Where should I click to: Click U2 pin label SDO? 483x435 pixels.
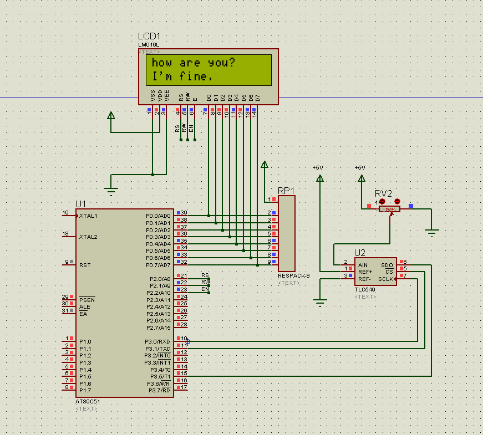[387, 265]
